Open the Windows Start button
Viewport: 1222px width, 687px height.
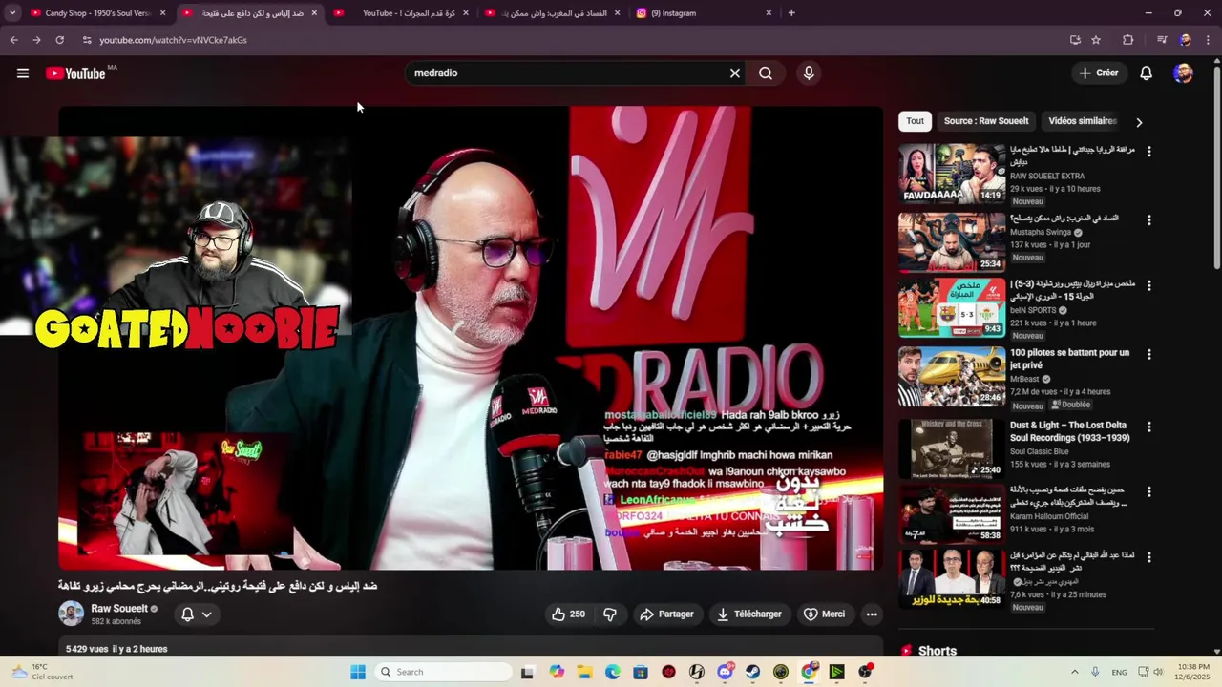[358, 672]
